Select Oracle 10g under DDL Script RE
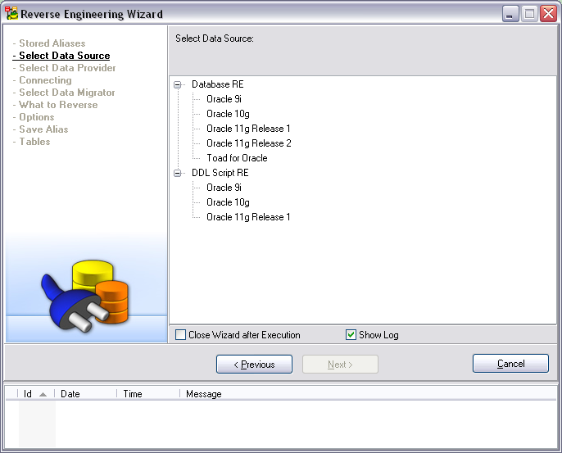This screenshot has width=562, height=453. pyautogui.click(x=228, y=202)
